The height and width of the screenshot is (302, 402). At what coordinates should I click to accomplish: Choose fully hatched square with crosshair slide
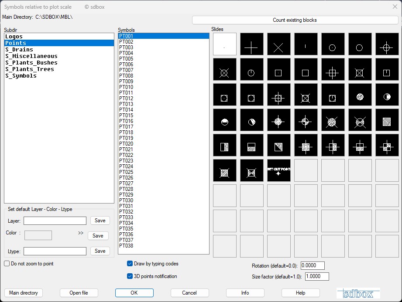pos(306,145)
